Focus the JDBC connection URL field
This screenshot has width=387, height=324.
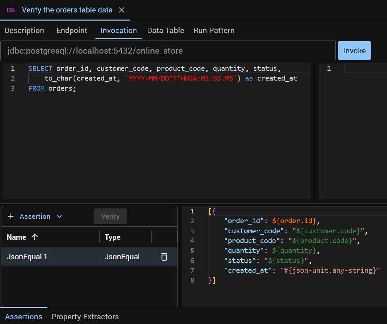pyautogui.click(x=168, y=51)
